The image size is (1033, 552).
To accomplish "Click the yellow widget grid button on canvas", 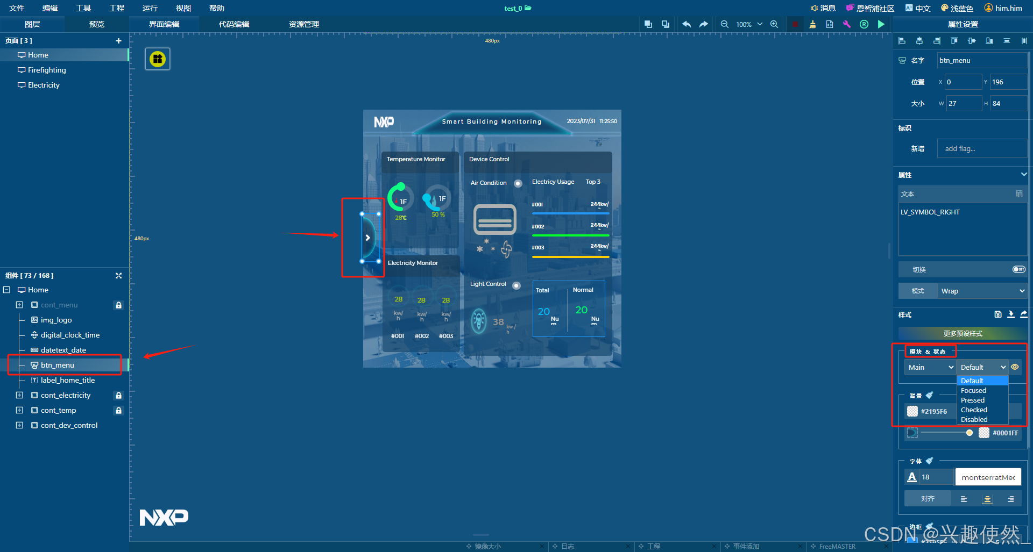I will (x=158, y=59).
